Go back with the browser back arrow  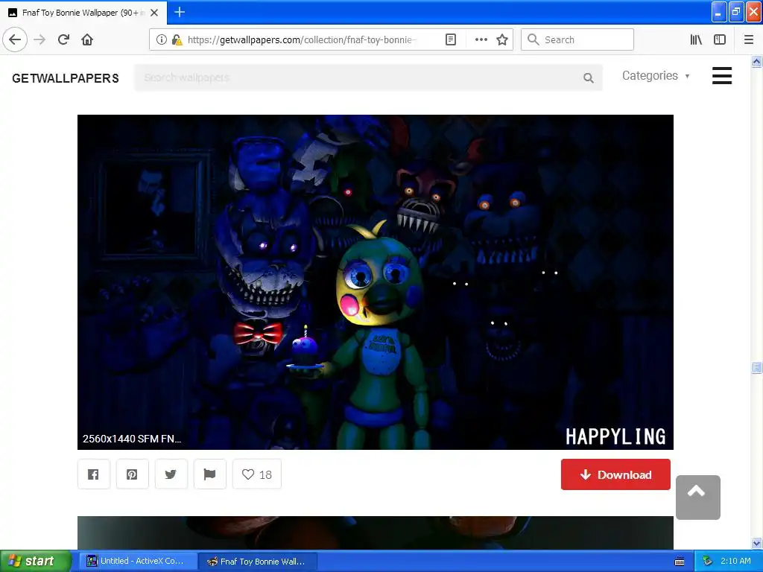(15, 39)
